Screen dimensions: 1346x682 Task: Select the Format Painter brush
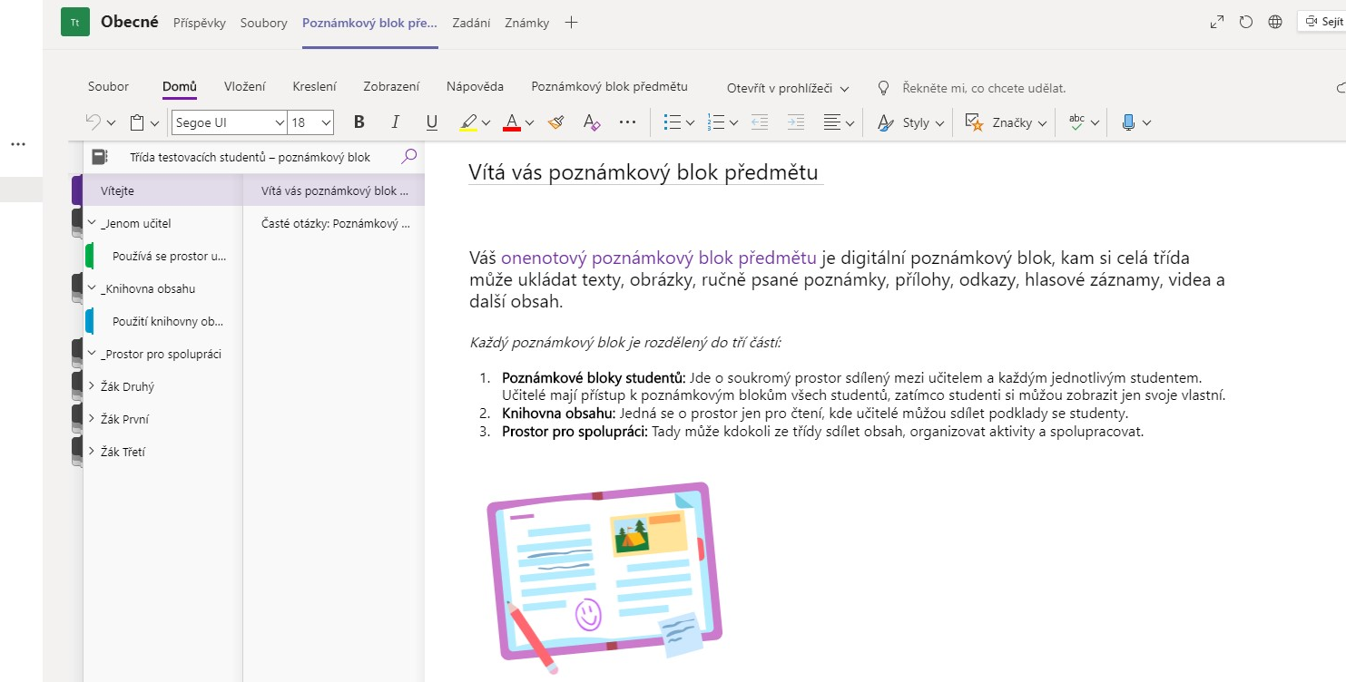tap(556, 122)
